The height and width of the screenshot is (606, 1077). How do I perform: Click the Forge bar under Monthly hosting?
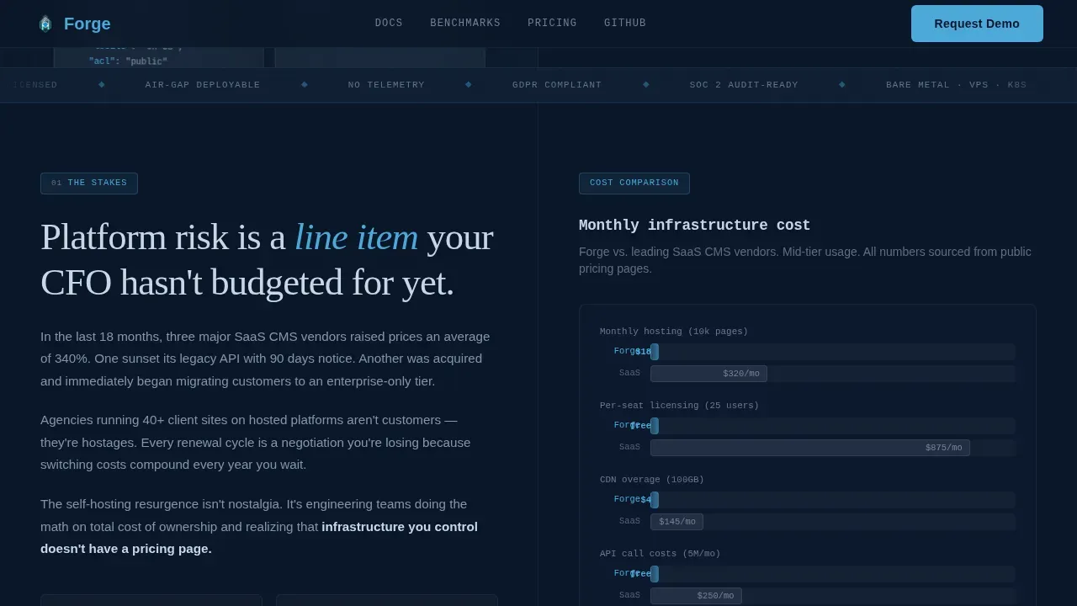(x=655, y=352)
